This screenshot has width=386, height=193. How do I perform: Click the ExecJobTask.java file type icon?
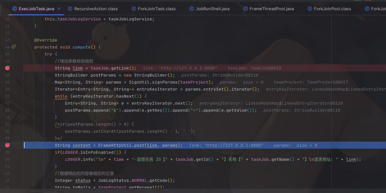point(15,9)
